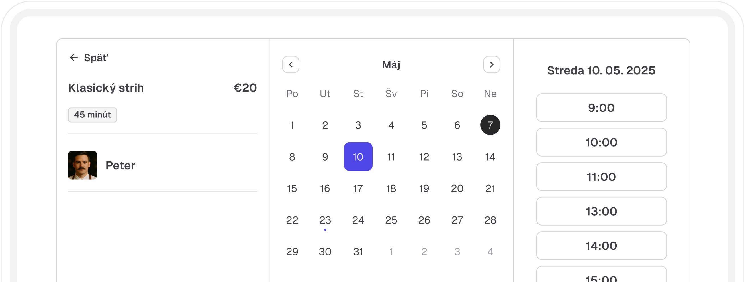
Task: Click the greyed-out date 4 of next month
Action: [x=490, y=251]
